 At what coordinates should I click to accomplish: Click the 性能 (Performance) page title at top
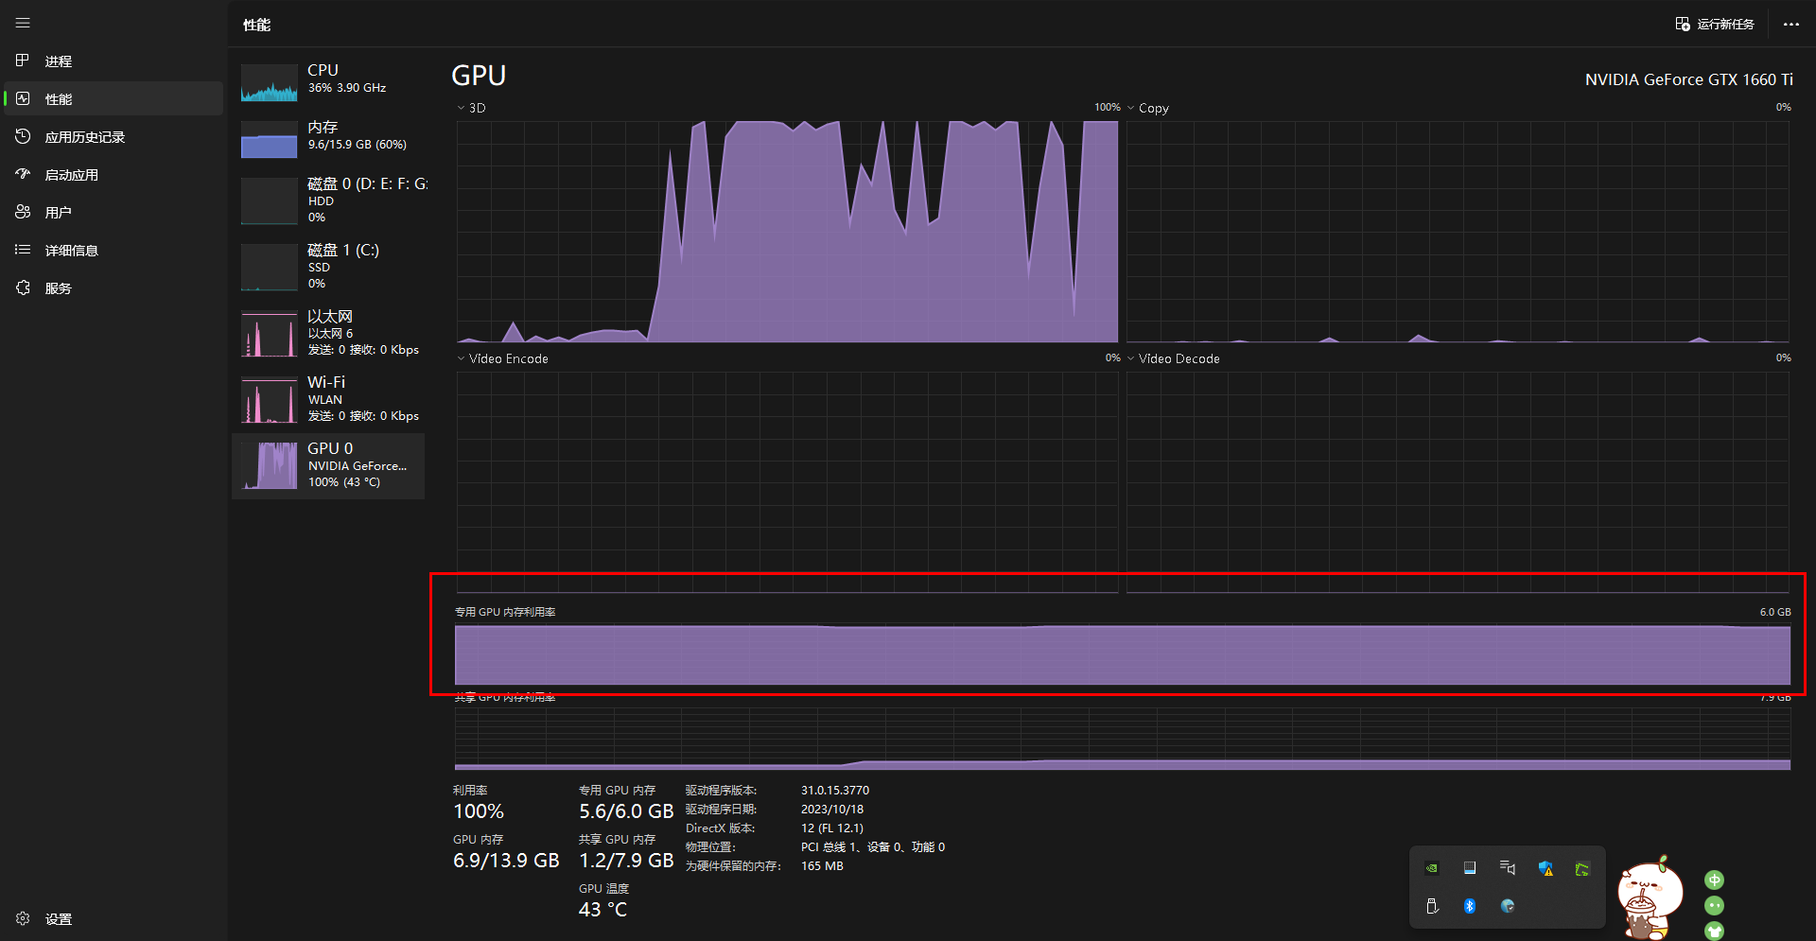pos(257,25)
